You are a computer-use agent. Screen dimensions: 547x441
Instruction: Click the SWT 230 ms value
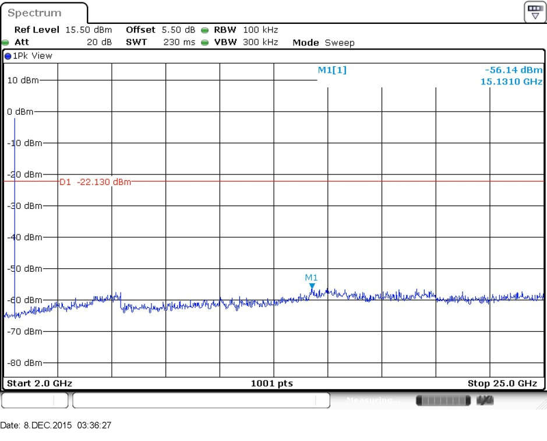(179, 42)
